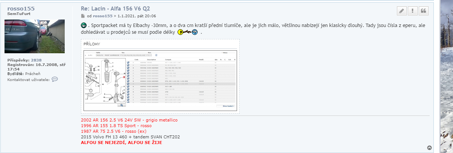Screen dimensions: 453x153
Task: Click the green grinning smiley emoticon
Action: 84,25
